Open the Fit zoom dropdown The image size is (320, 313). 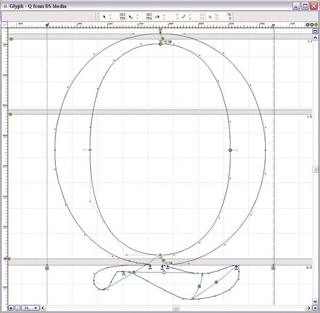coord(30,308)
